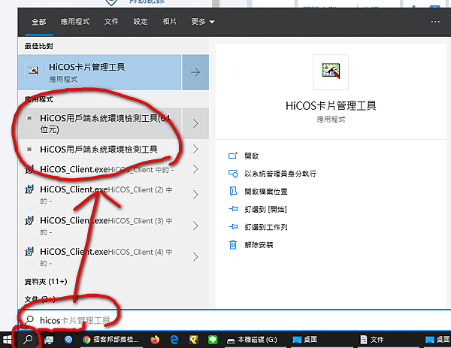The image size is (451, 348).
Task: Expand the 更多 dropdown
Action: tap(203, 22)
